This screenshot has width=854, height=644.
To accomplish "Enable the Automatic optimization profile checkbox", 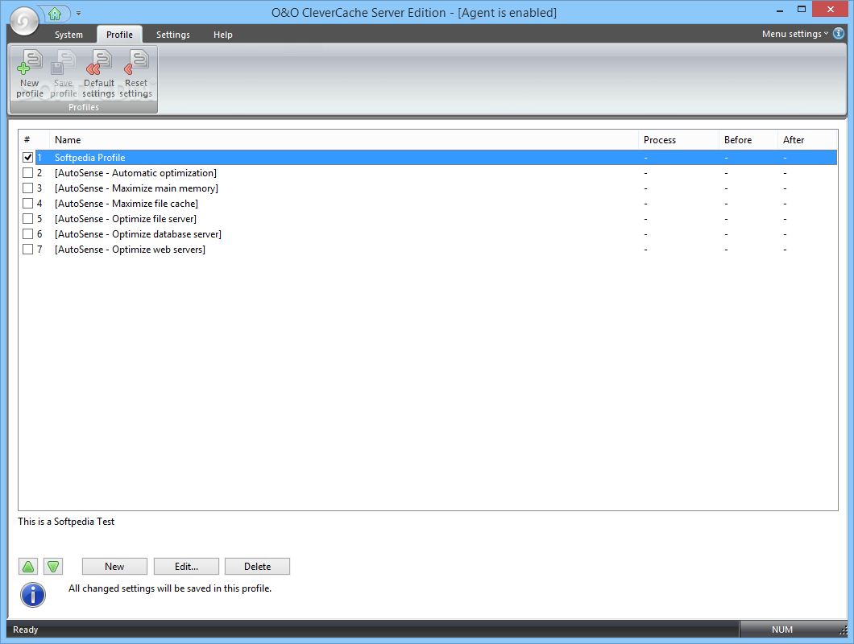I will click(x=27, y=172).
